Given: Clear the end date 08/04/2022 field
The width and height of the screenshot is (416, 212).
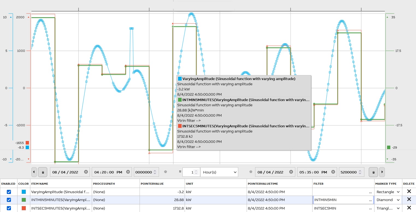Looking at the screenshot, I should click(291, 172).
